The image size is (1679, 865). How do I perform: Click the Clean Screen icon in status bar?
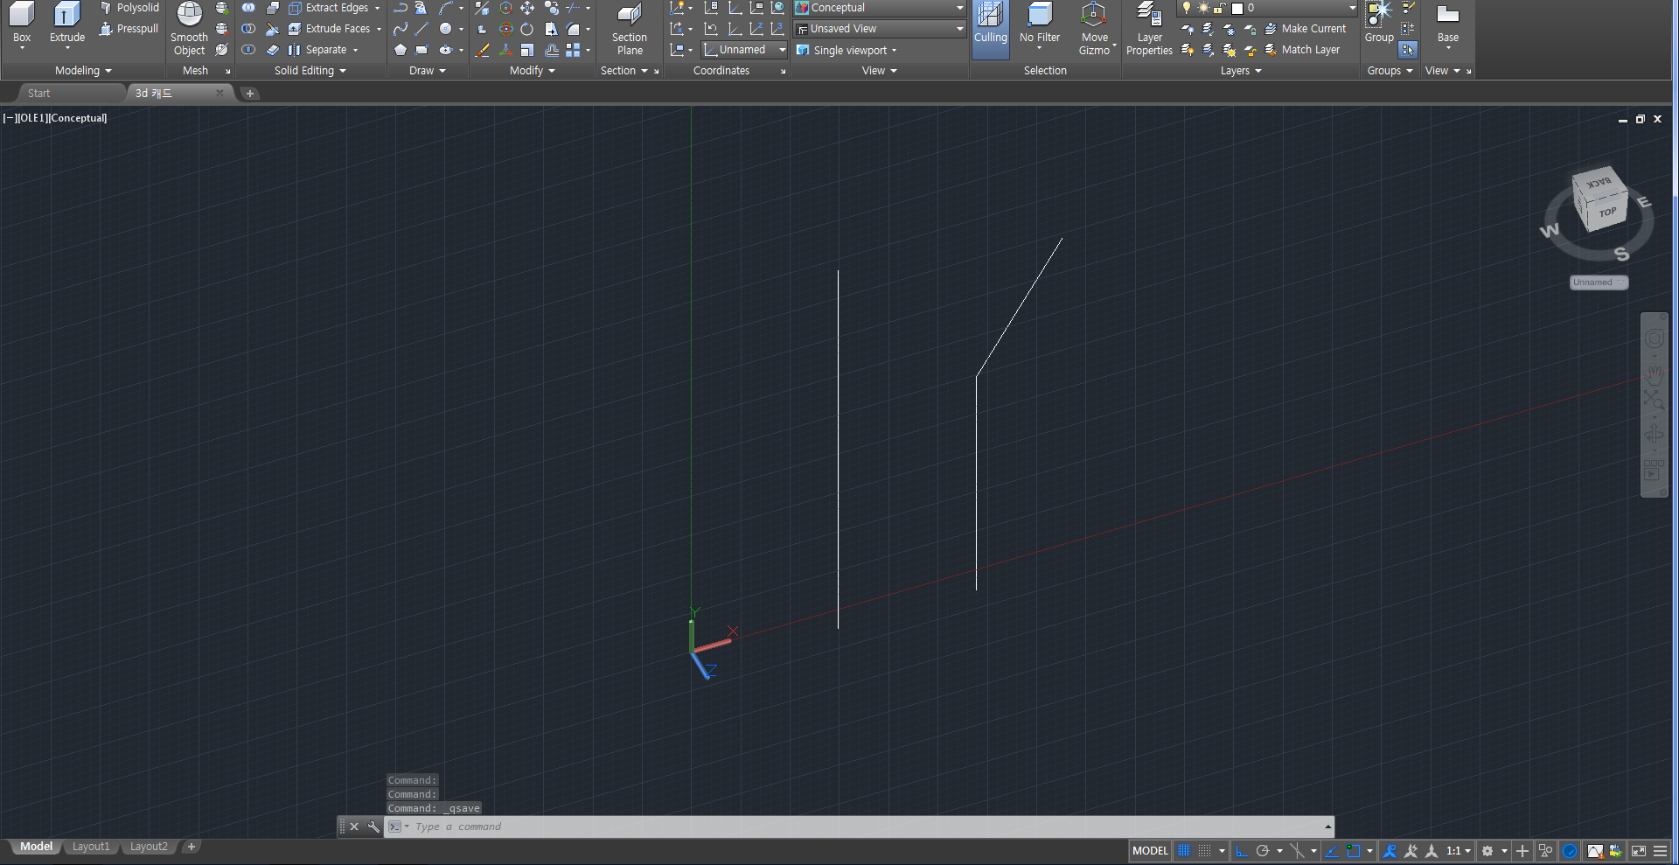coord(1639,851)
